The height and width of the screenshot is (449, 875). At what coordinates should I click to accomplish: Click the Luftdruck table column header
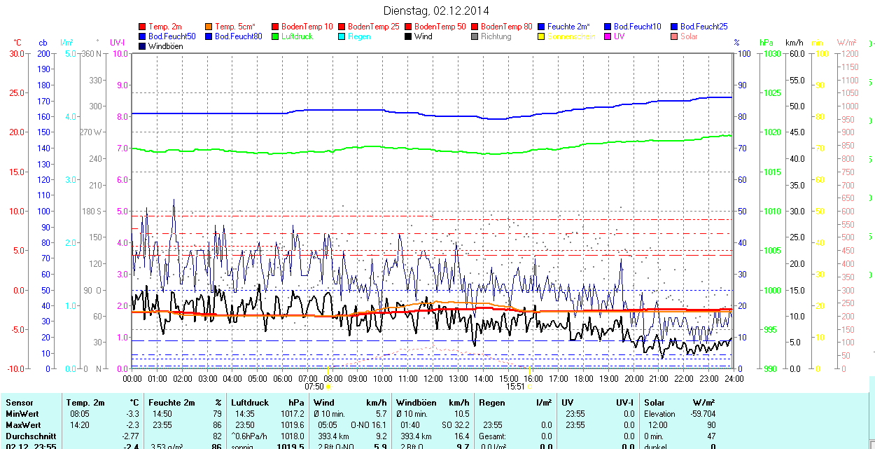pos(250,403)
